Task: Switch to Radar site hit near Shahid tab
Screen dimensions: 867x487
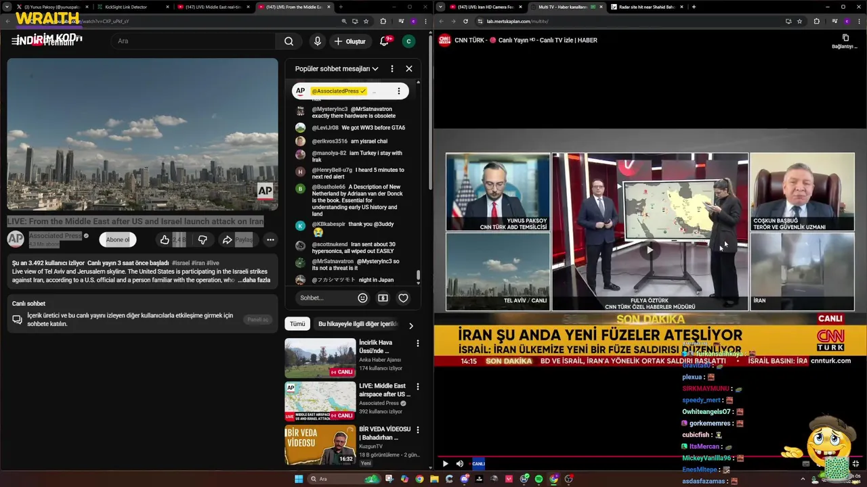Action: [x=647, y=7]
